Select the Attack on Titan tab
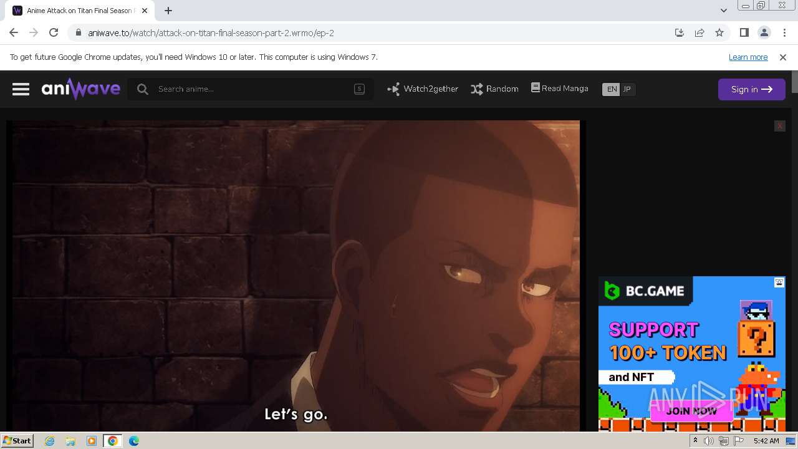 coord(80,11)
